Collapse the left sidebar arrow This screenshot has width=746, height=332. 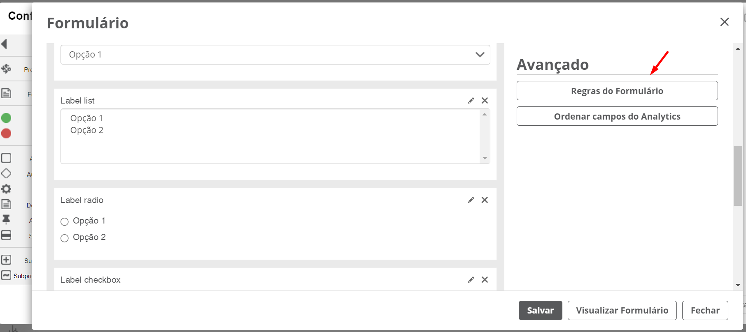(x=5, y=44)
